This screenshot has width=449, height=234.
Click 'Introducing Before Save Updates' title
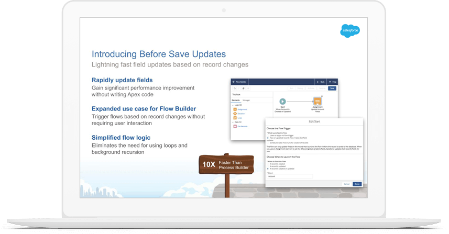159,54
